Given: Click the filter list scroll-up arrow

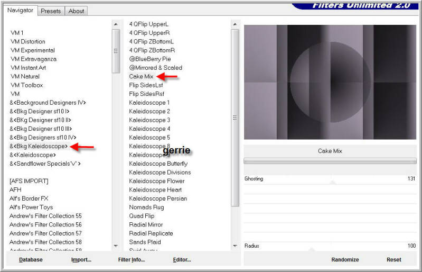Looking at the screenshot, I should click(x=235, y=24).
